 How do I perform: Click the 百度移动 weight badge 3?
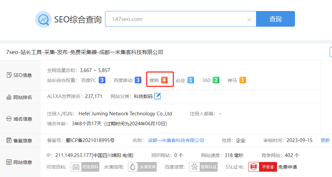click(x=138, y=80)
